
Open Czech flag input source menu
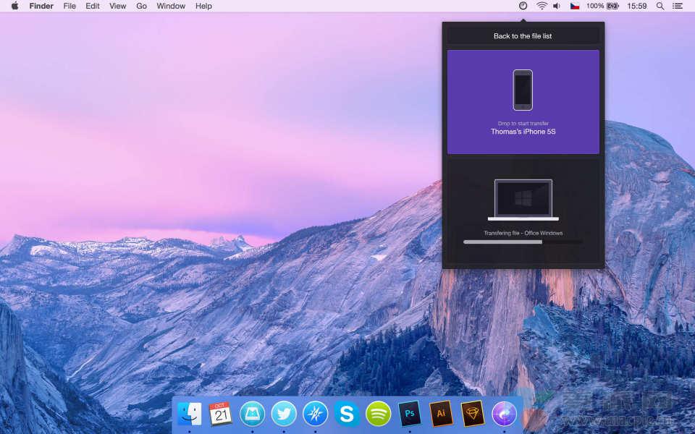pyautogui.click(x=575, y=6)
